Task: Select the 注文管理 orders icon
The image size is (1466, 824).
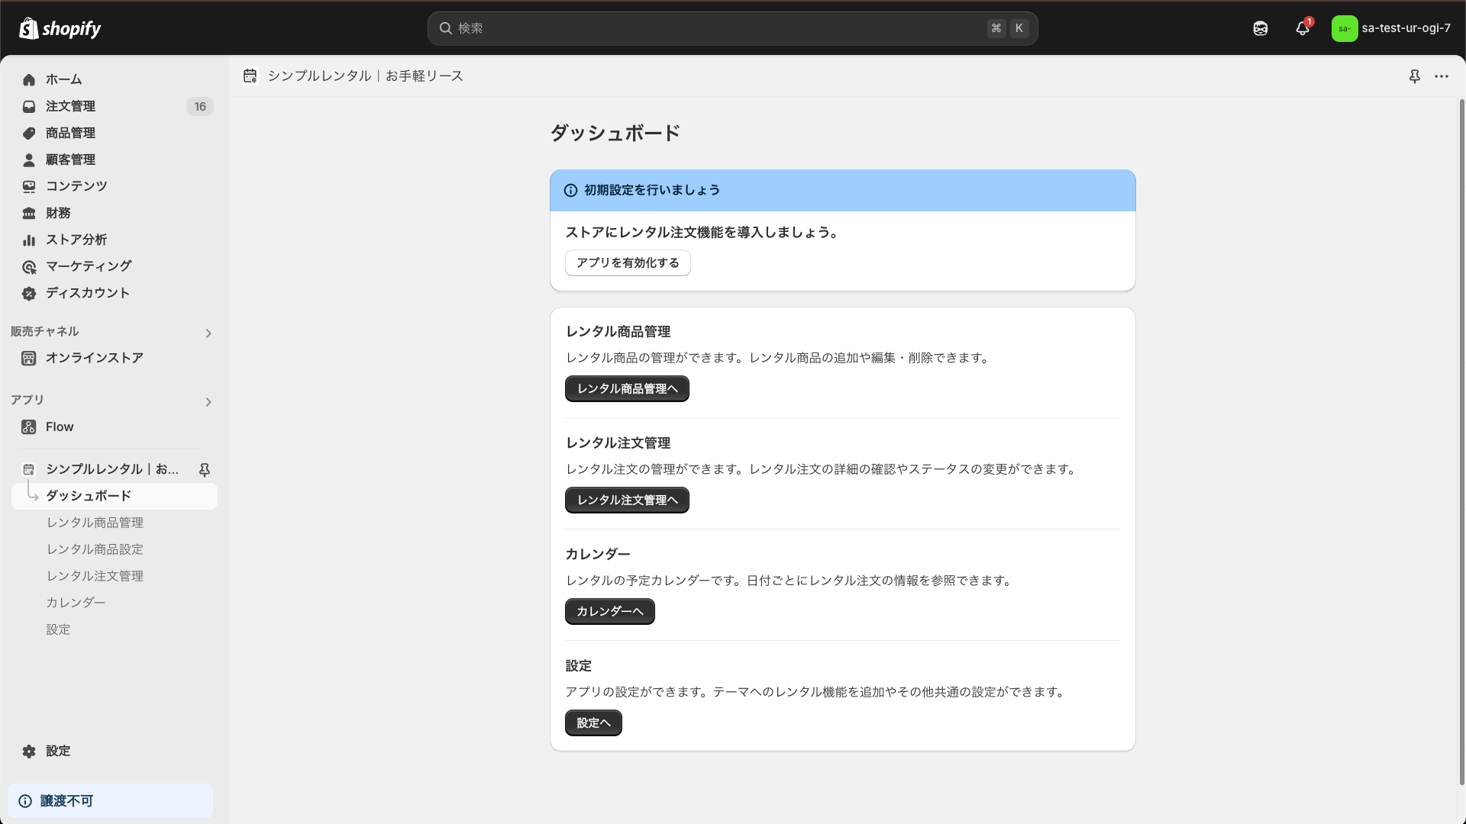Action: click(28, 106)
